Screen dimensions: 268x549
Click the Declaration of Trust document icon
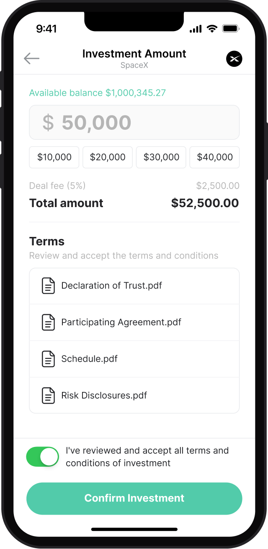coord(48,286)
